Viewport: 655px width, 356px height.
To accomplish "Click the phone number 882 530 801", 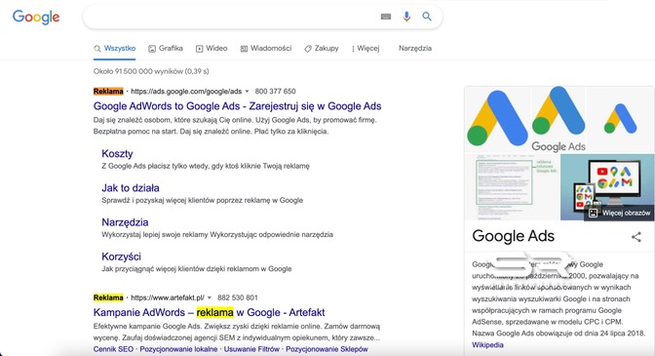I will click(x=238, y=297).
